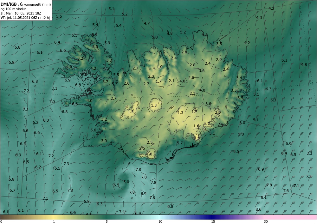317x224 pixels.
Task: Click the 8.1 value on the map
Action: (x=264, y=197)
